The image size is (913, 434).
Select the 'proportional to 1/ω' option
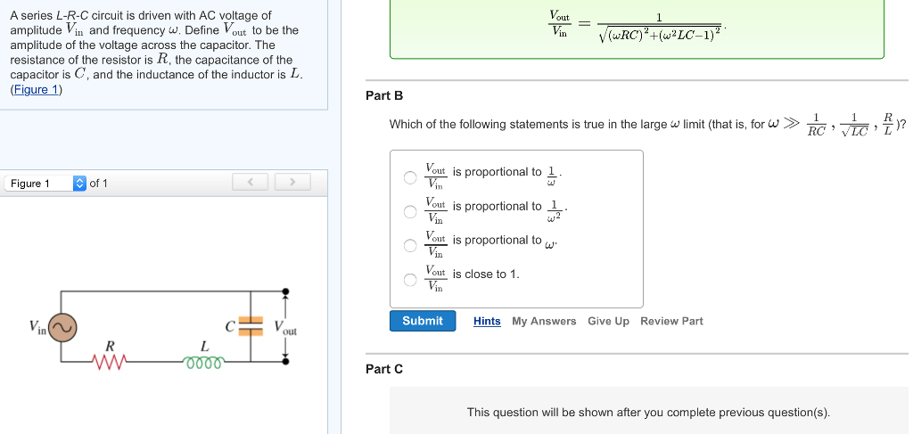[410, 177]
